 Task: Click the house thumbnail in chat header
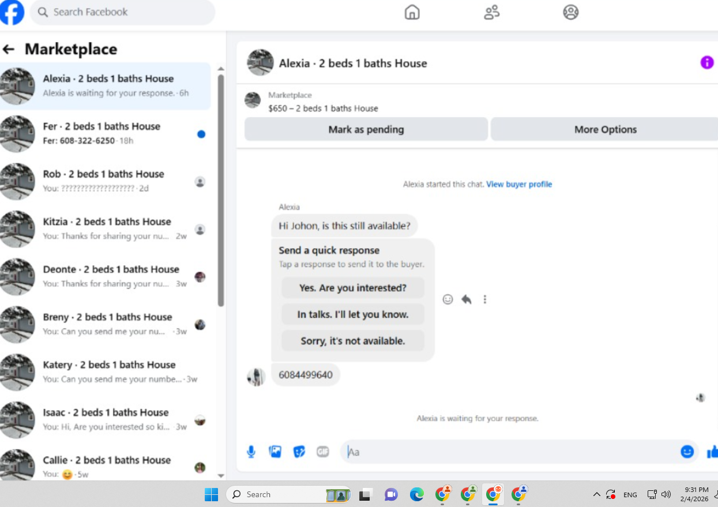coord(260,62)
